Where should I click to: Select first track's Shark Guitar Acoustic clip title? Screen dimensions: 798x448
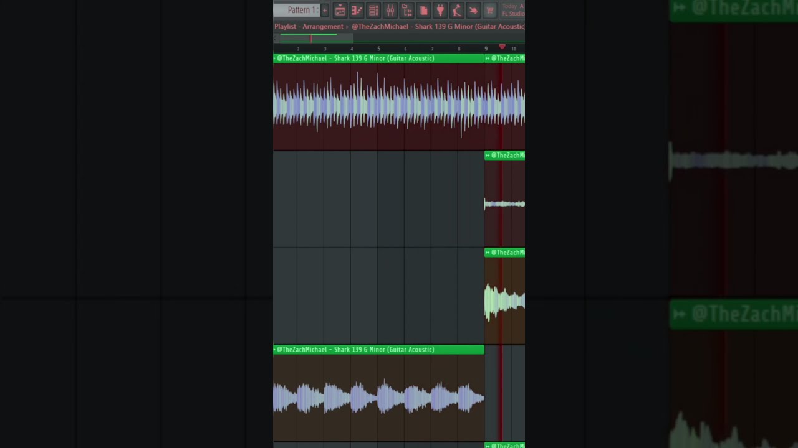378,58
